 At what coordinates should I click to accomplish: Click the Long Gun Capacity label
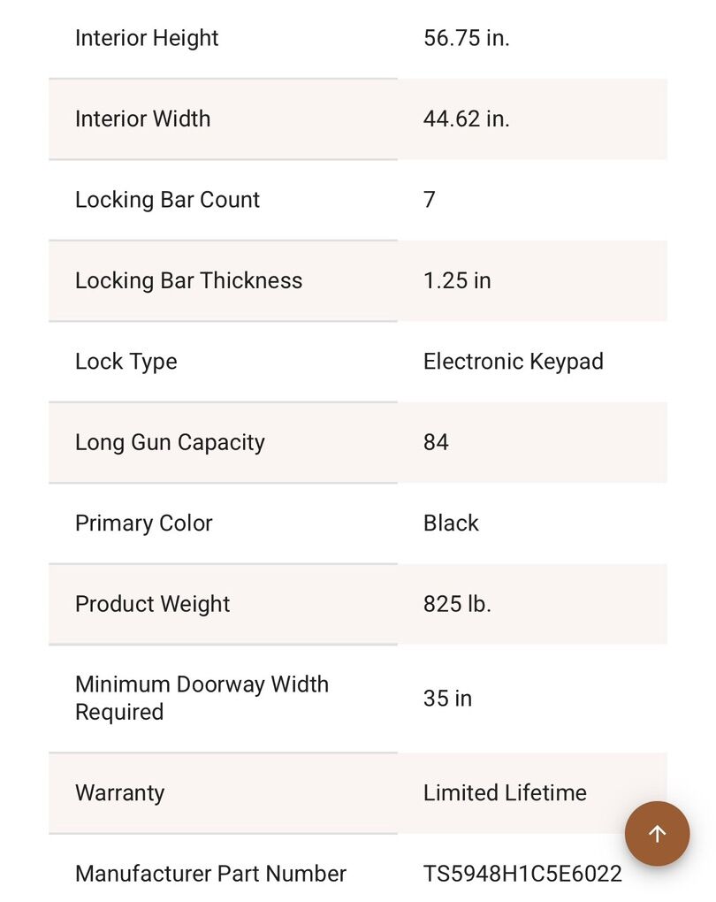pyautogui.click(x=170, y=442)
